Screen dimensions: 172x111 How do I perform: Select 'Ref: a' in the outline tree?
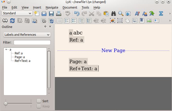(18, 53)
